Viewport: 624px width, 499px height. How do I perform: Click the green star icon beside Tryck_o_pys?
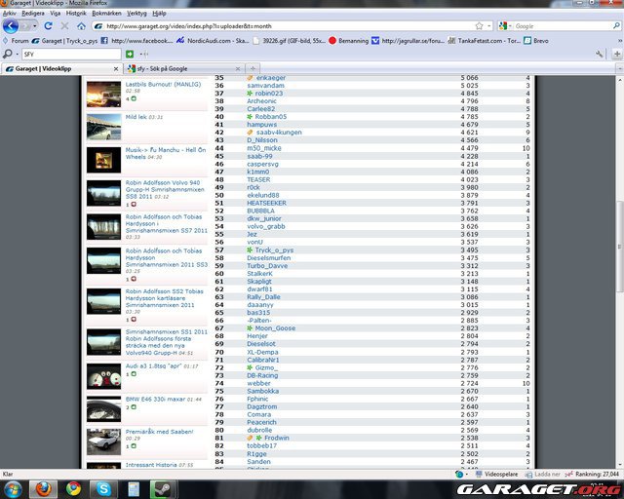pos(250,250)
